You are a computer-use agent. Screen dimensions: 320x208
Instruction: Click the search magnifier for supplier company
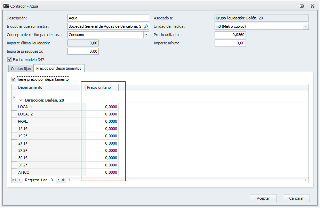(146, 26)
